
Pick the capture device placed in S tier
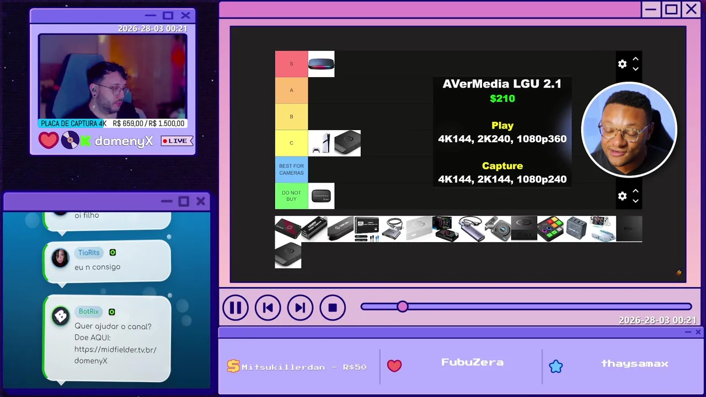(x=321, y=64)
